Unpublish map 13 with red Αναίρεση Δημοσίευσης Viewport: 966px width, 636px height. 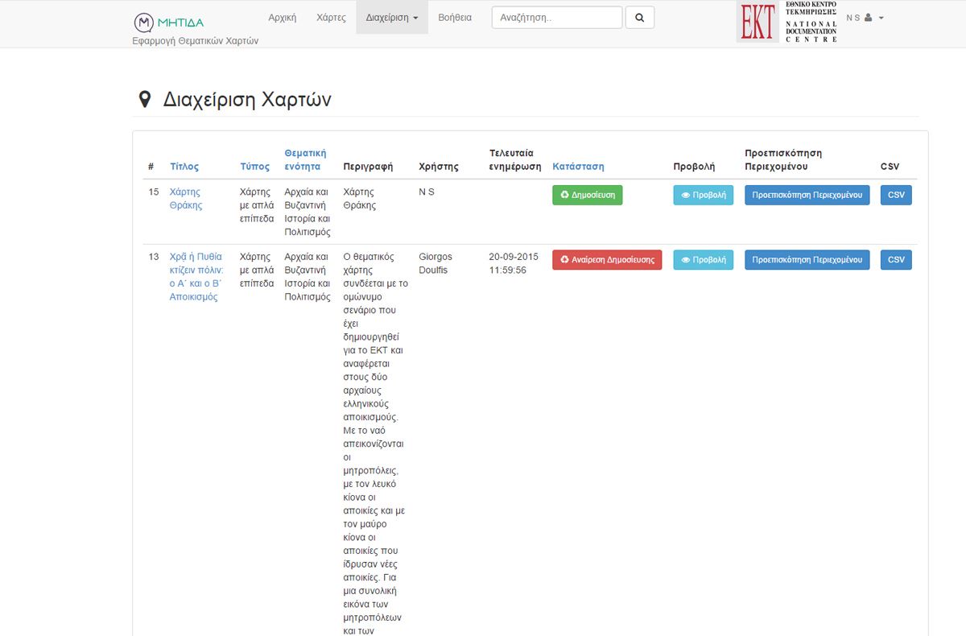pos(607,260)
